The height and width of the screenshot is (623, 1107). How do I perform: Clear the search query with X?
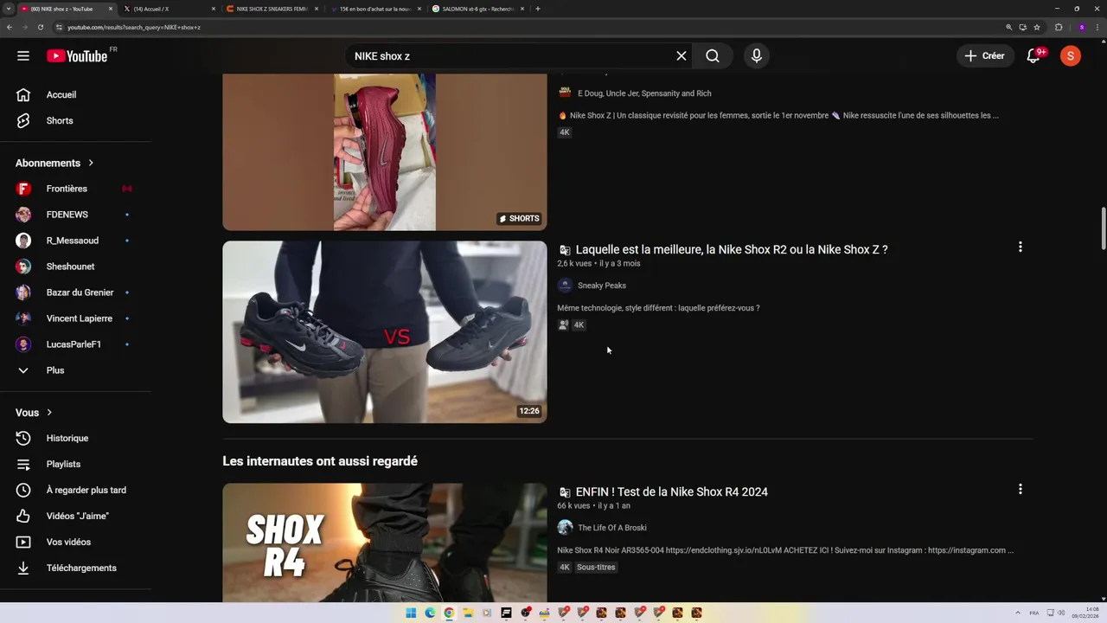(x=681, y=56)
